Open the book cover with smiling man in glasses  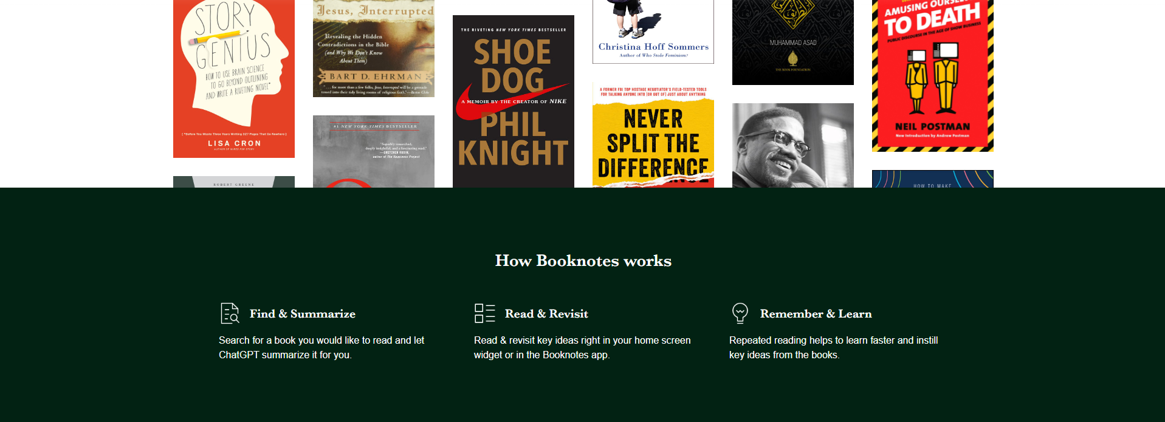pyautogui.click(x=793, y=146)
